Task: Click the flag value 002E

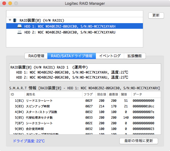Action: point(89,123)
